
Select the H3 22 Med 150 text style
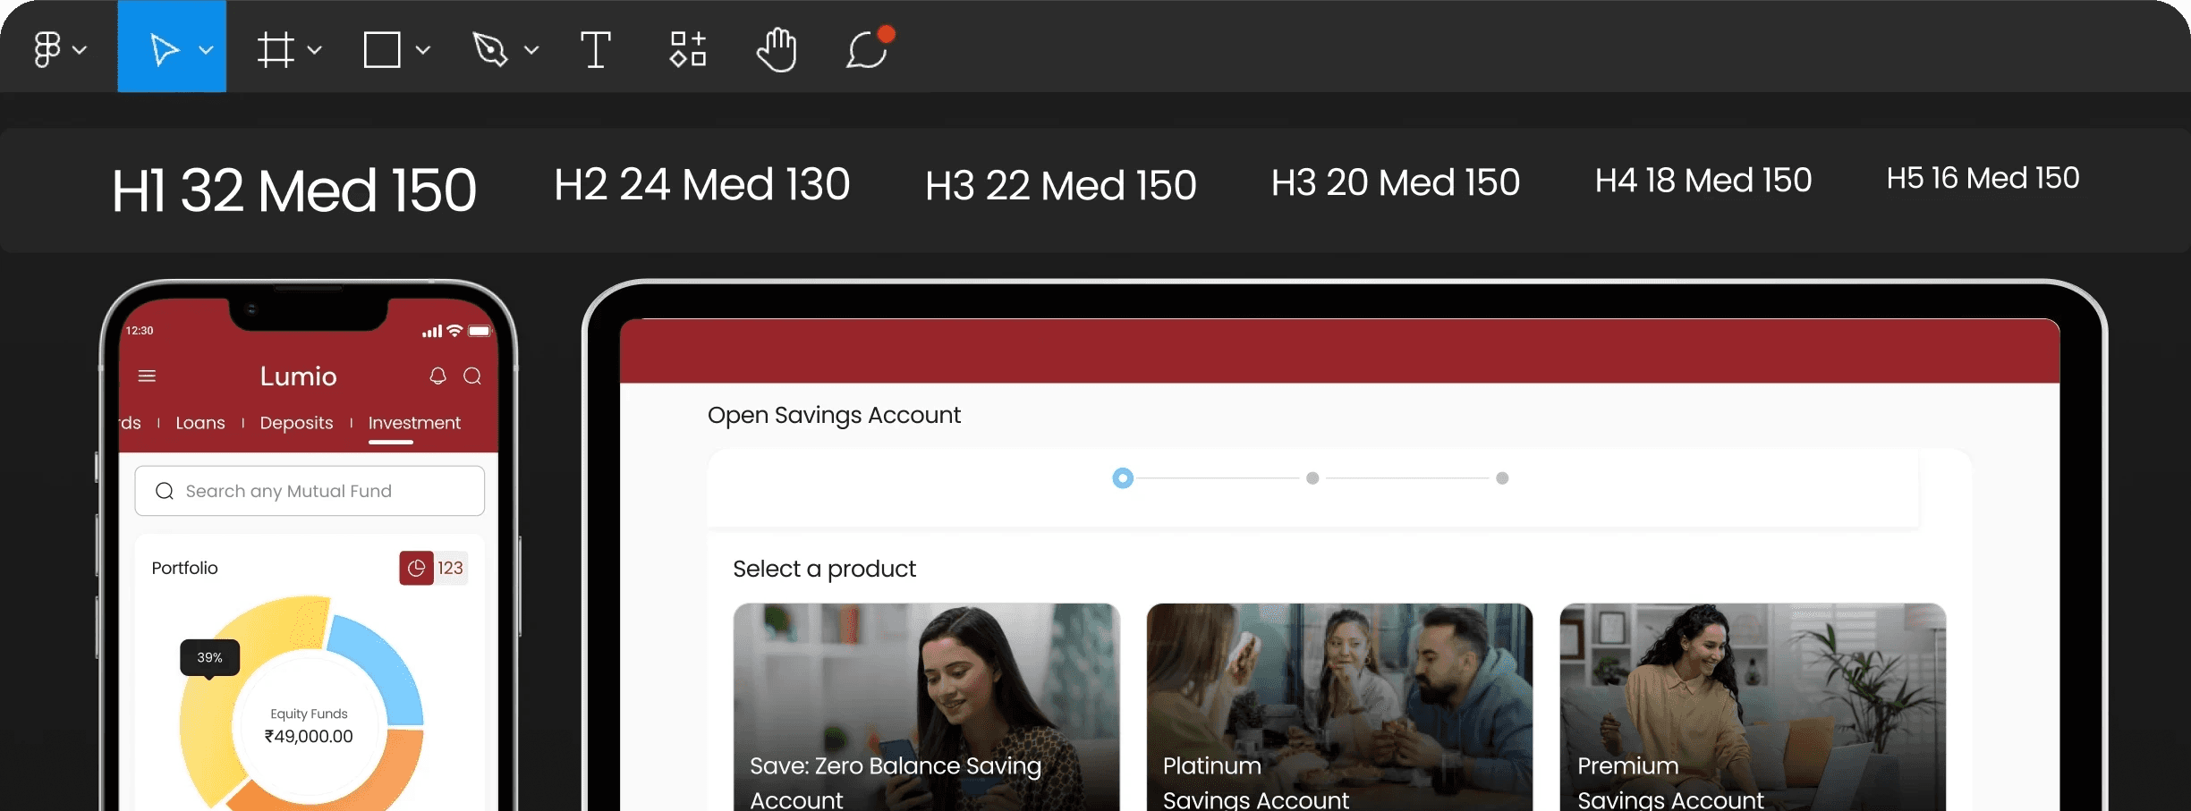[1060, 186]
